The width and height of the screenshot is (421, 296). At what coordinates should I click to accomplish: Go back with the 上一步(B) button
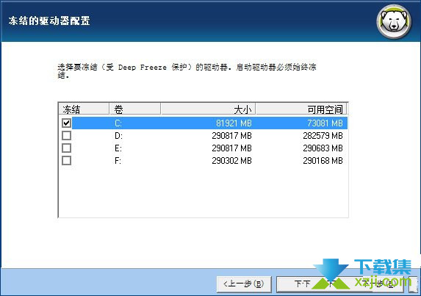(x=244, y=284)
